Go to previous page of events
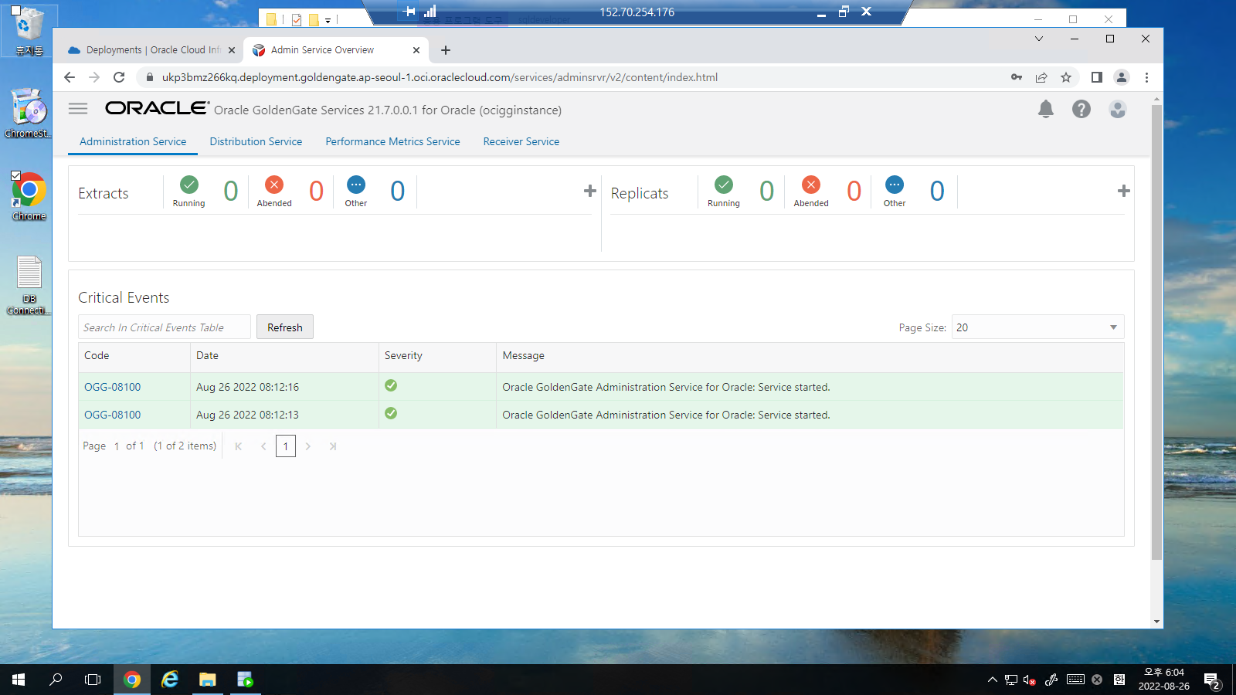The height and width of the screenshot is (695, 1236). click(x=263, y=446)
